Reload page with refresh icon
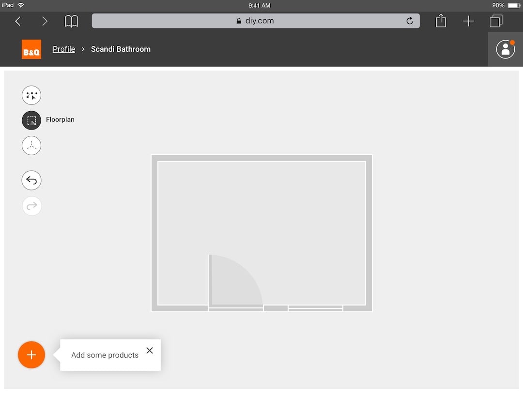The height and width of the screenshot is (393, 523). point(410,21)
